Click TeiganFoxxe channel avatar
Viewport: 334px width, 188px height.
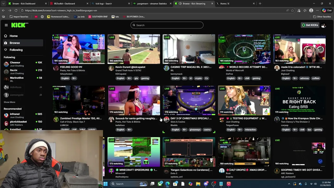[222, 120]
